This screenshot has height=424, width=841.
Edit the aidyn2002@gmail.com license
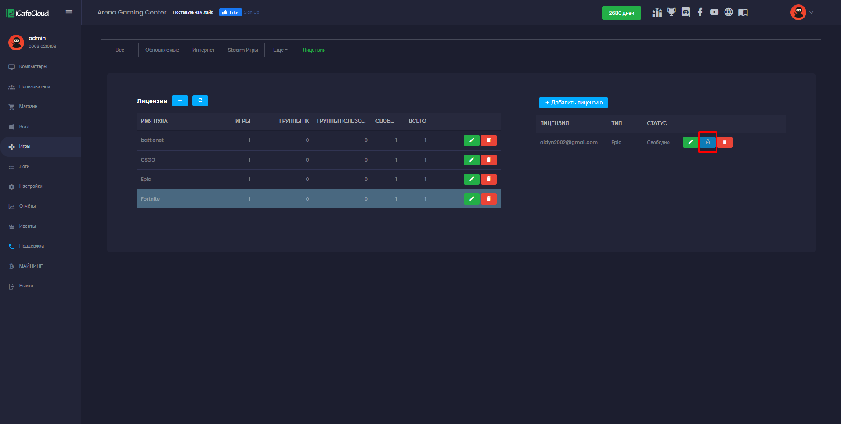click(690, 142)
